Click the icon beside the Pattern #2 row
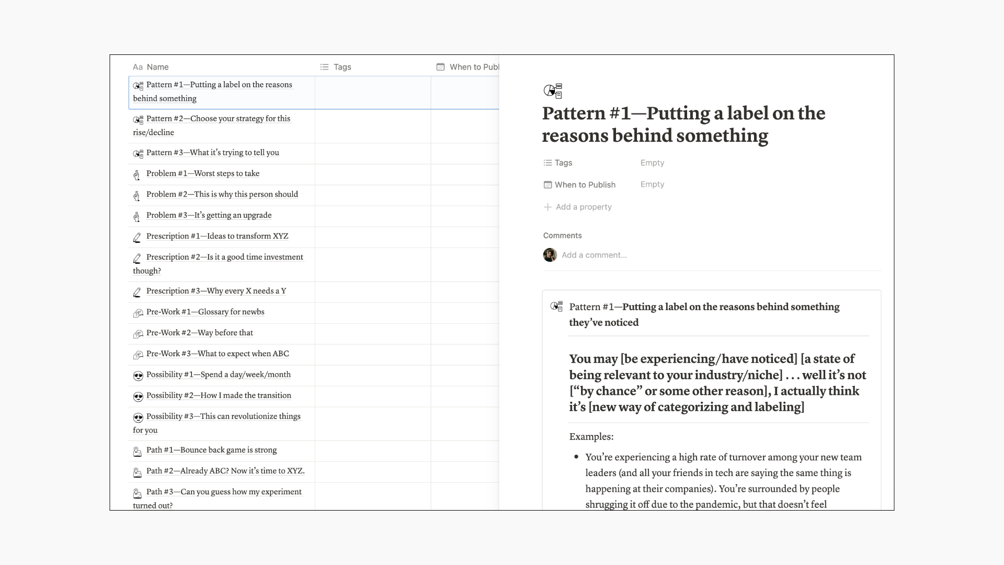Viewport: 1004px width, 565px height. point(138,120)
